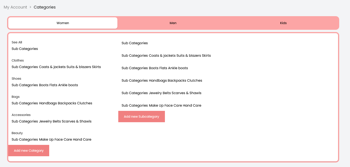Click the Categories breadcrumb
This screenshot has width=350, height=167.
[x=45, y=7]
